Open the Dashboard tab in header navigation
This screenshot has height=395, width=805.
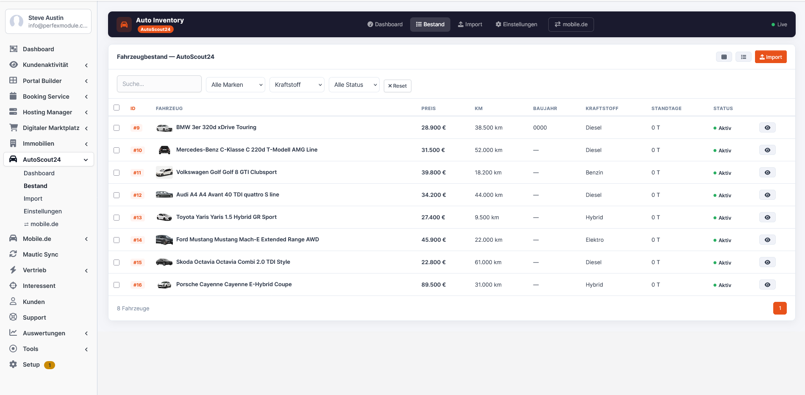click(385, 25)
